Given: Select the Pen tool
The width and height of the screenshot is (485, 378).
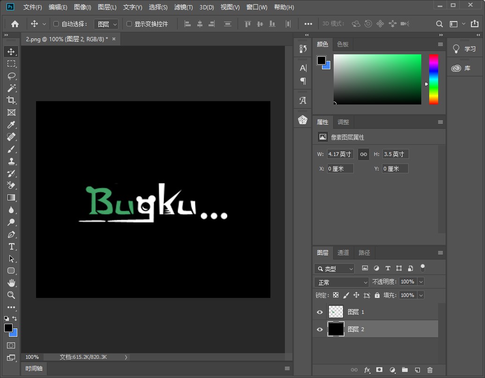Looking at the screenshot, I should coord(11,234).
